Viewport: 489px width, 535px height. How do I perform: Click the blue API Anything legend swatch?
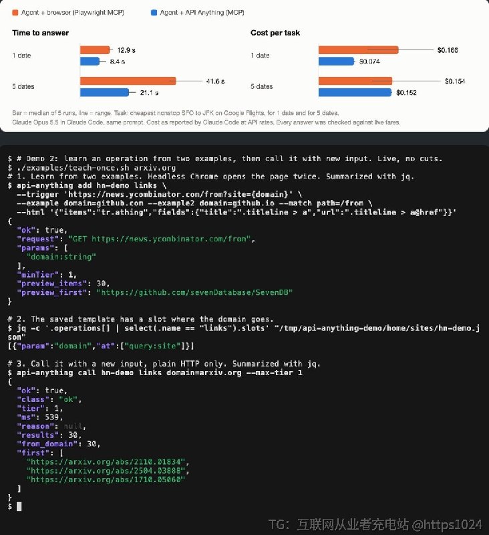click(154, 13)
